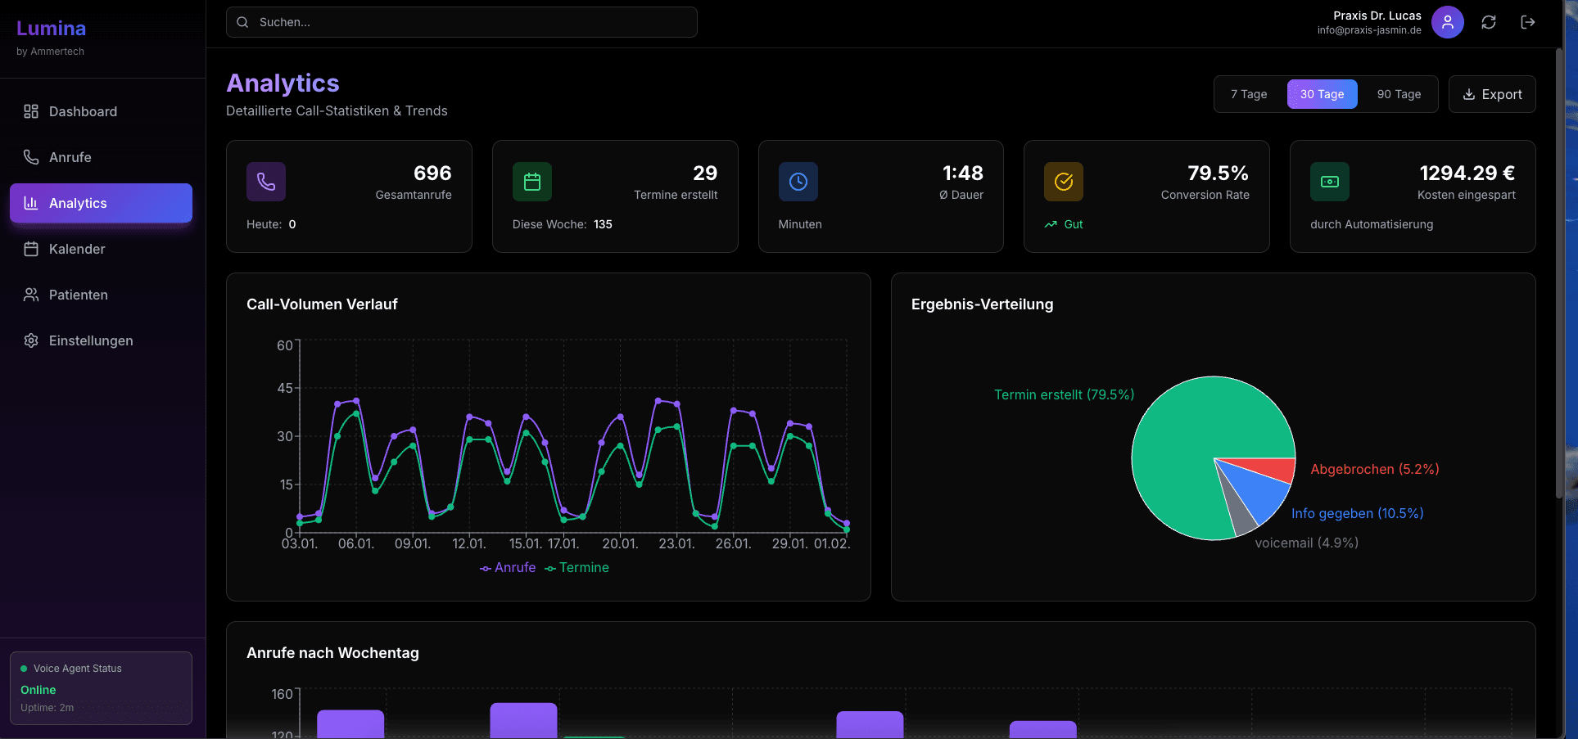Select the Analytics tab in sidebar
The image size is (1578, 739).
click(79, 203)
